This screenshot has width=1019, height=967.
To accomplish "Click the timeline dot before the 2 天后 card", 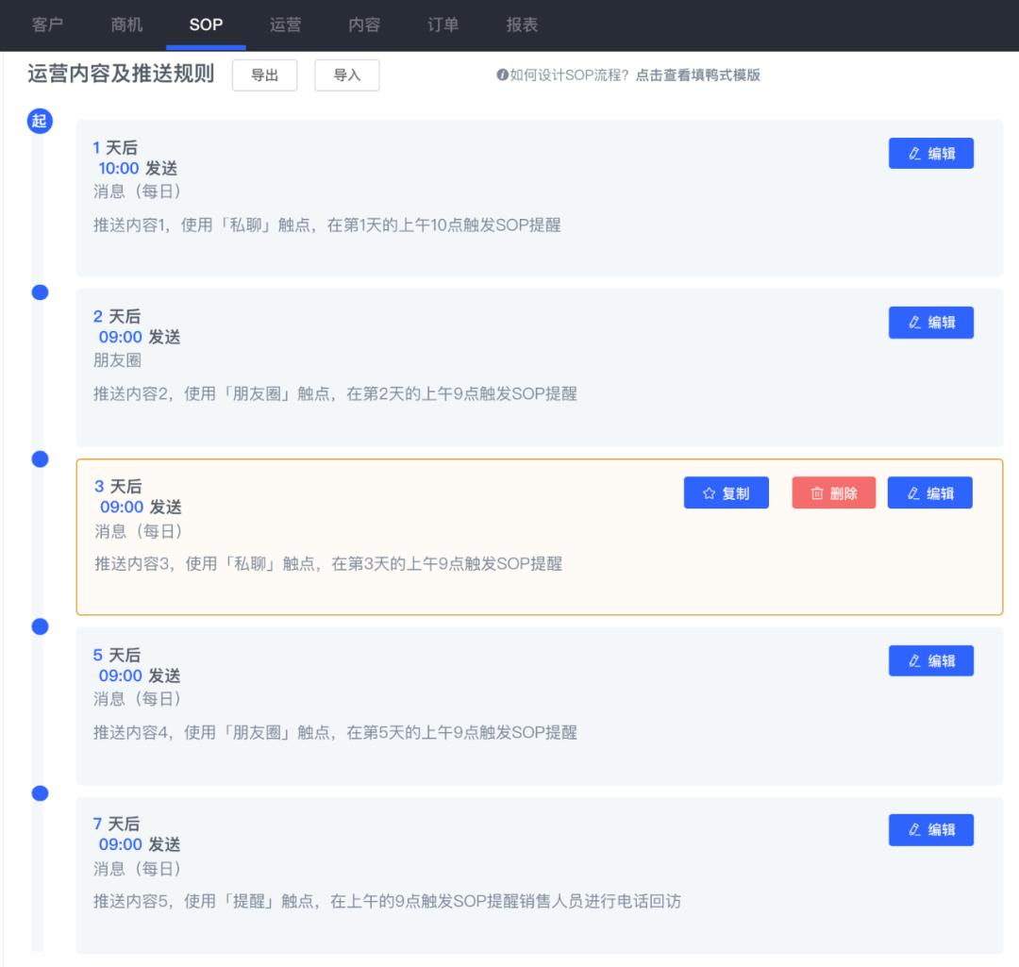I will click(40, 292).
